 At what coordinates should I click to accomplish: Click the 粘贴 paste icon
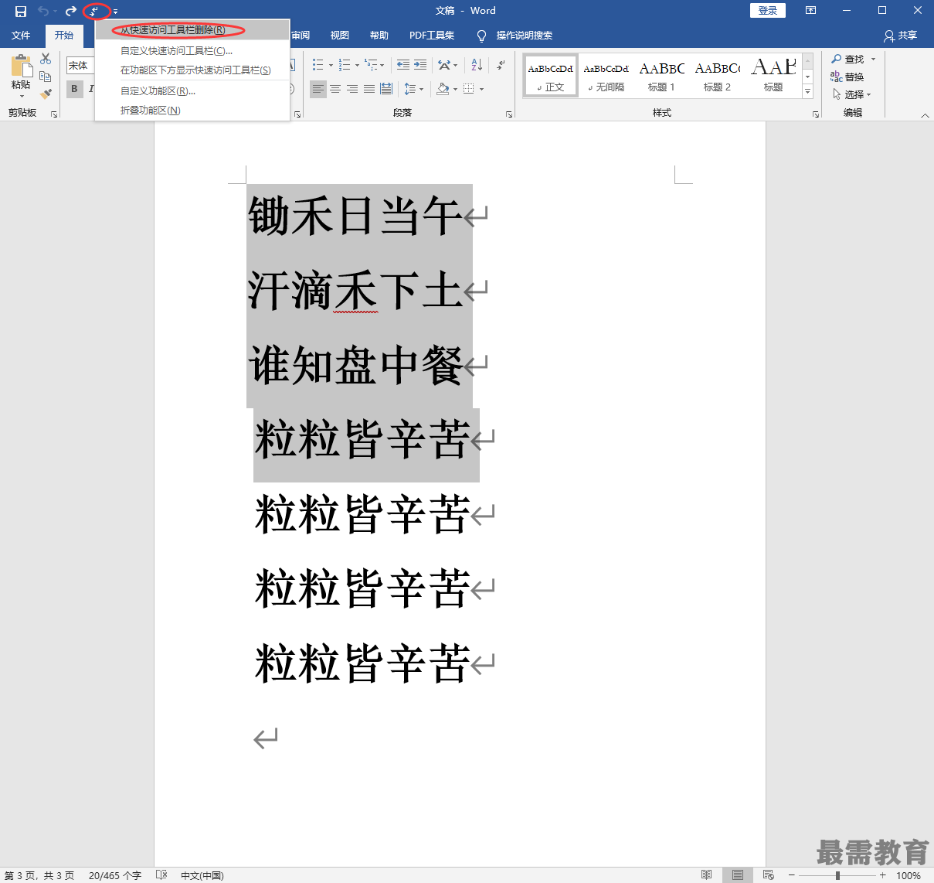pos(21,66)
